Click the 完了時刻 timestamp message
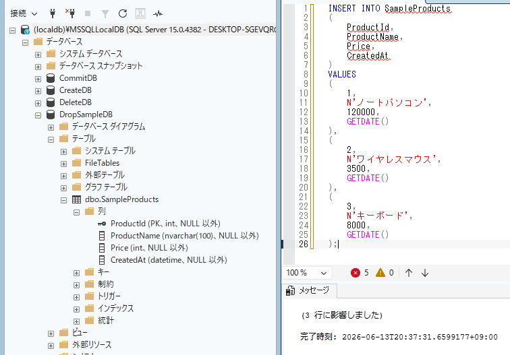510x355 pixels. point(399,337)
